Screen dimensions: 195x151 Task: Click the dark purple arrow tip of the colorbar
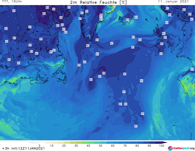point(165,142)
